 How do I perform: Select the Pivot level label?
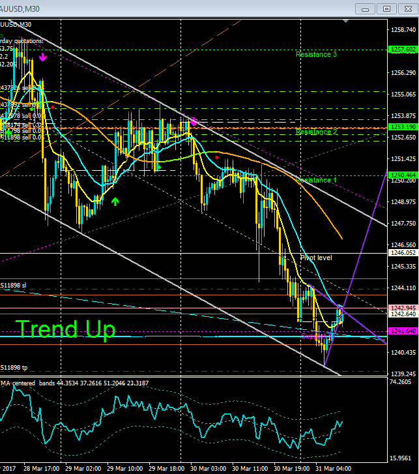(x=316, y=258)
